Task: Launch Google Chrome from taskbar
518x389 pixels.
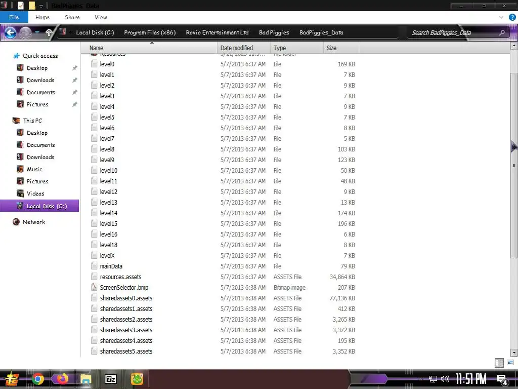Action: click(37, 379)
